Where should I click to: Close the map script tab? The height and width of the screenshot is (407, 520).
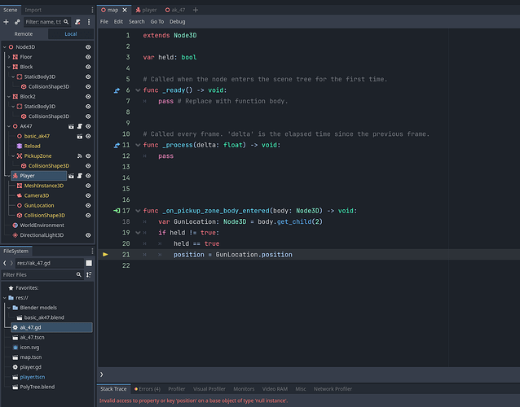pos(125,10)
